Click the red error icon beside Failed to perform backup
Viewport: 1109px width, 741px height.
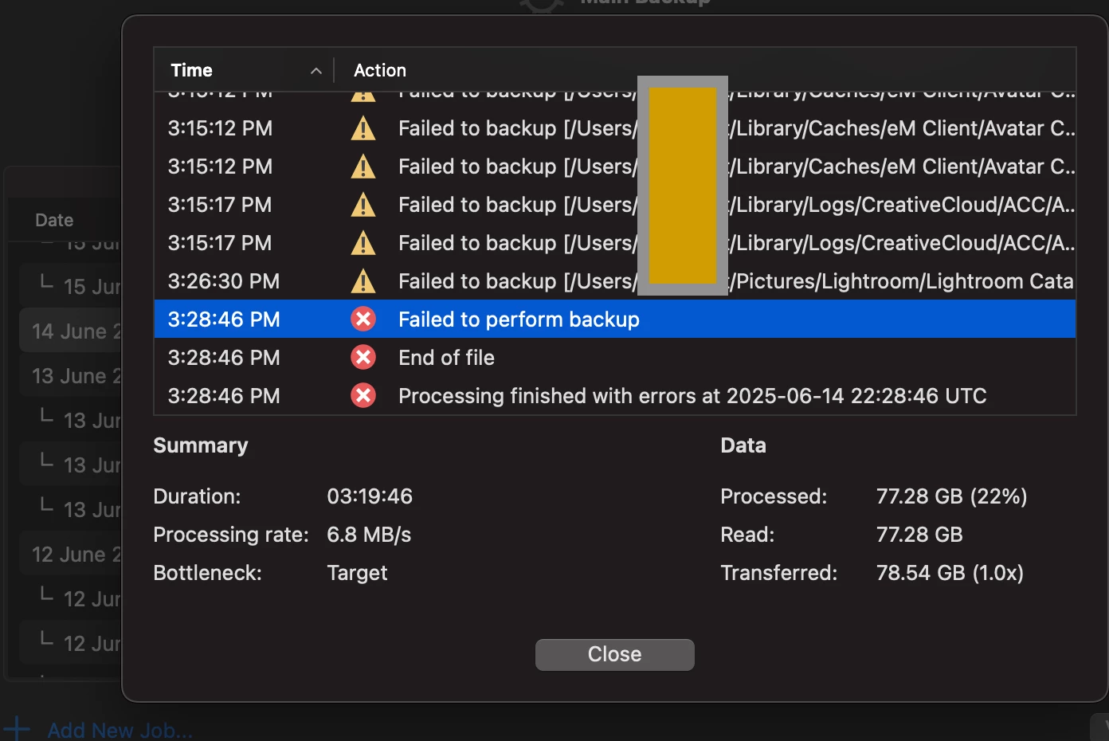pos(363,320)
